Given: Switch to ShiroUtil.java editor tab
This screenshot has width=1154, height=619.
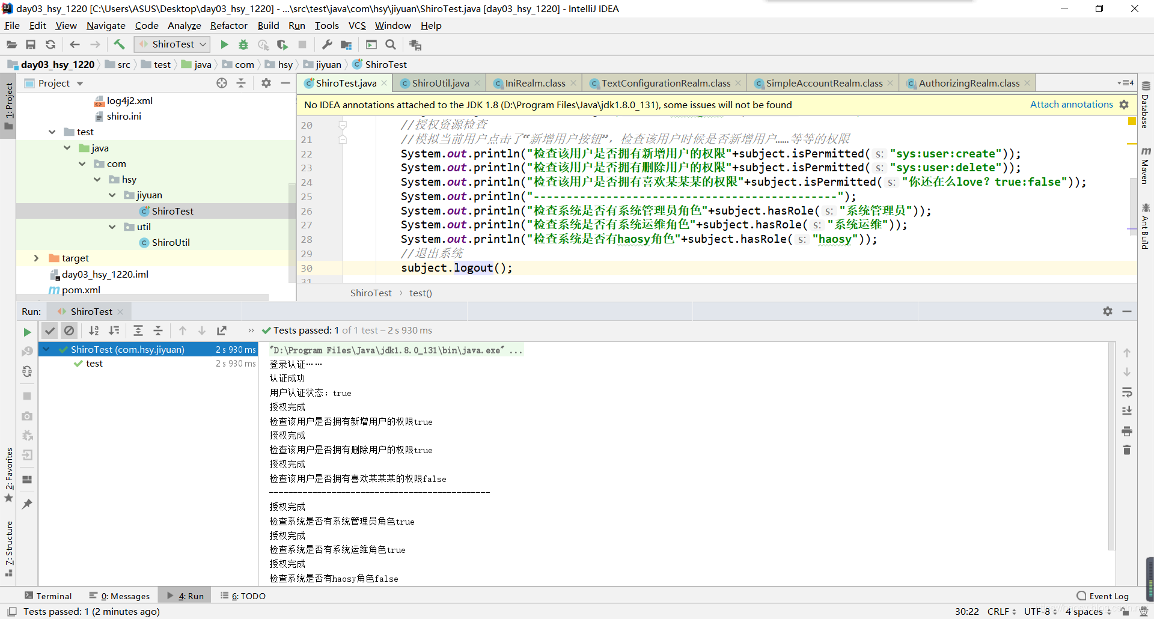Looking at the screenshot, I should [440, 84].
